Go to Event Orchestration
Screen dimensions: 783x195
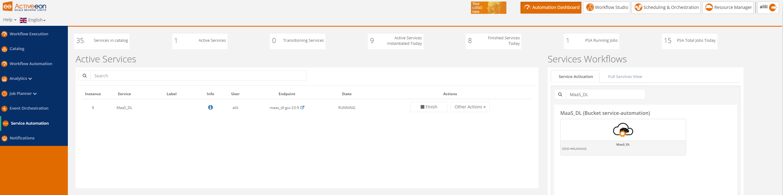pos(29,108)
